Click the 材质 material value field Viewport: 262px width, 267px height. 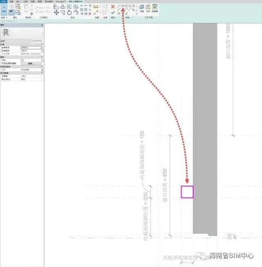pyautogui.click(x=31, y=70)
